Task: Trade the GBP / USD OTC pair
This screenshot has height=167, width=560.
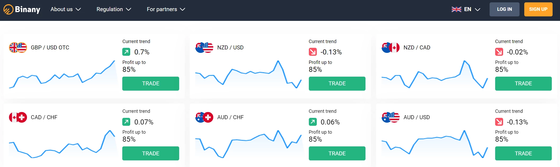Action: [151, 83]
